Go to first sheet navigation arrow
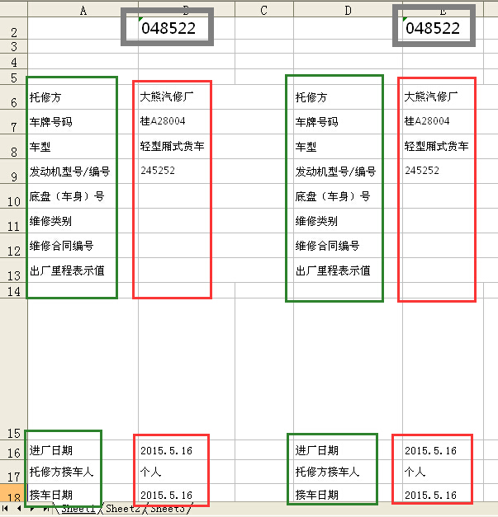Screen dimensions: 498x517 click(x=7, y=510)
